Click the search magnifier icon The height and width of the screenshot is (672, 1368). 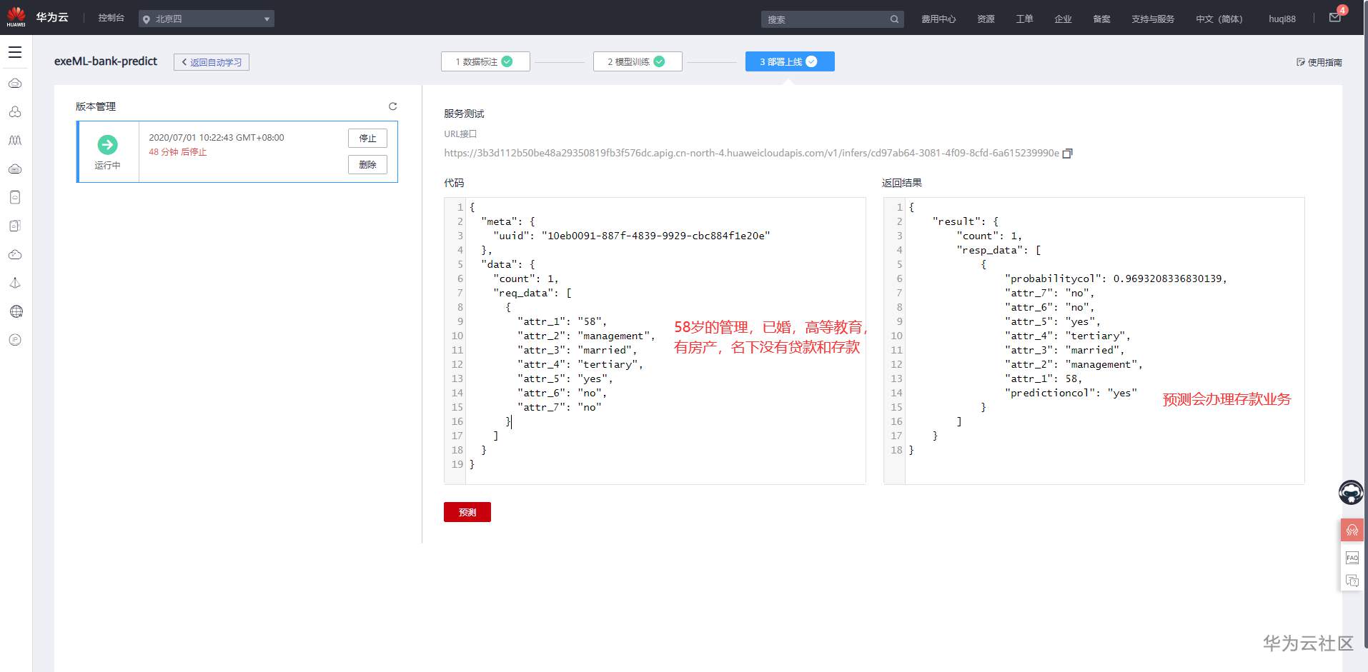pos(894,19)
